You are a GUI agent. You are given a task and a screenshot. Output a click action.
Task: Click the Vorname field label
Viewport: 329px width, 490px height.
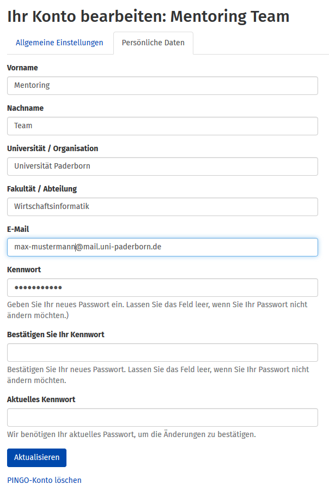tap(22, 68)
